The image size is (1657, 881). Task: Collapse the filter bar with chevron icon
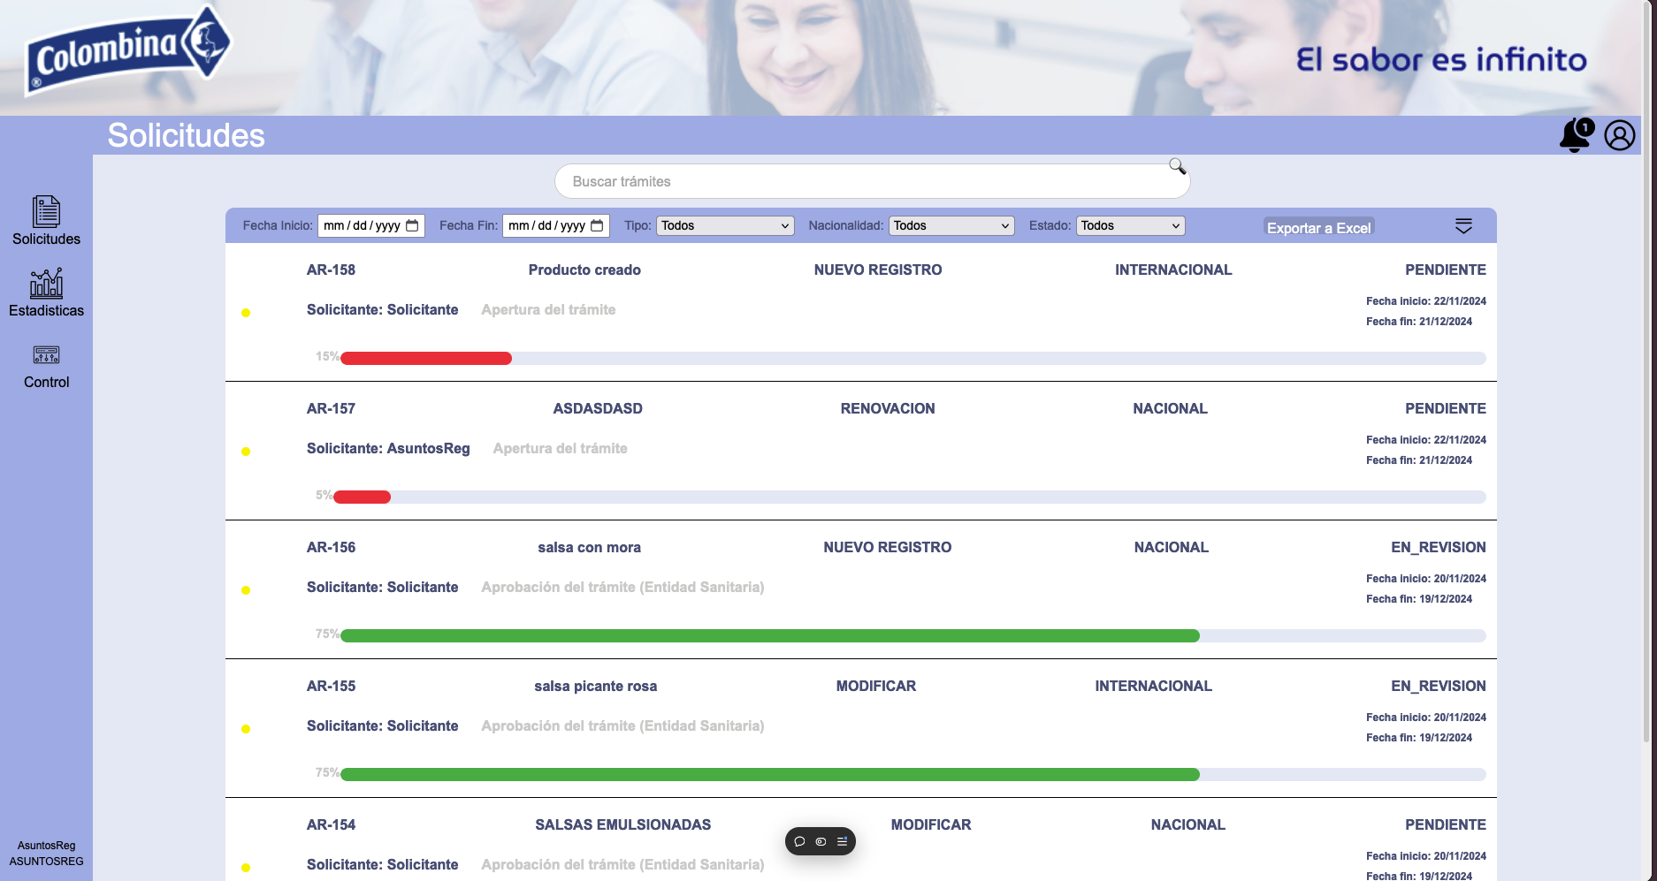click(x=1463, y=226)
